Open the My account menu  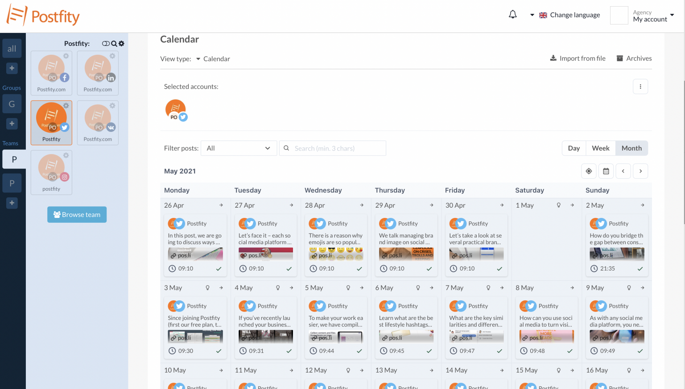(653, 16)
